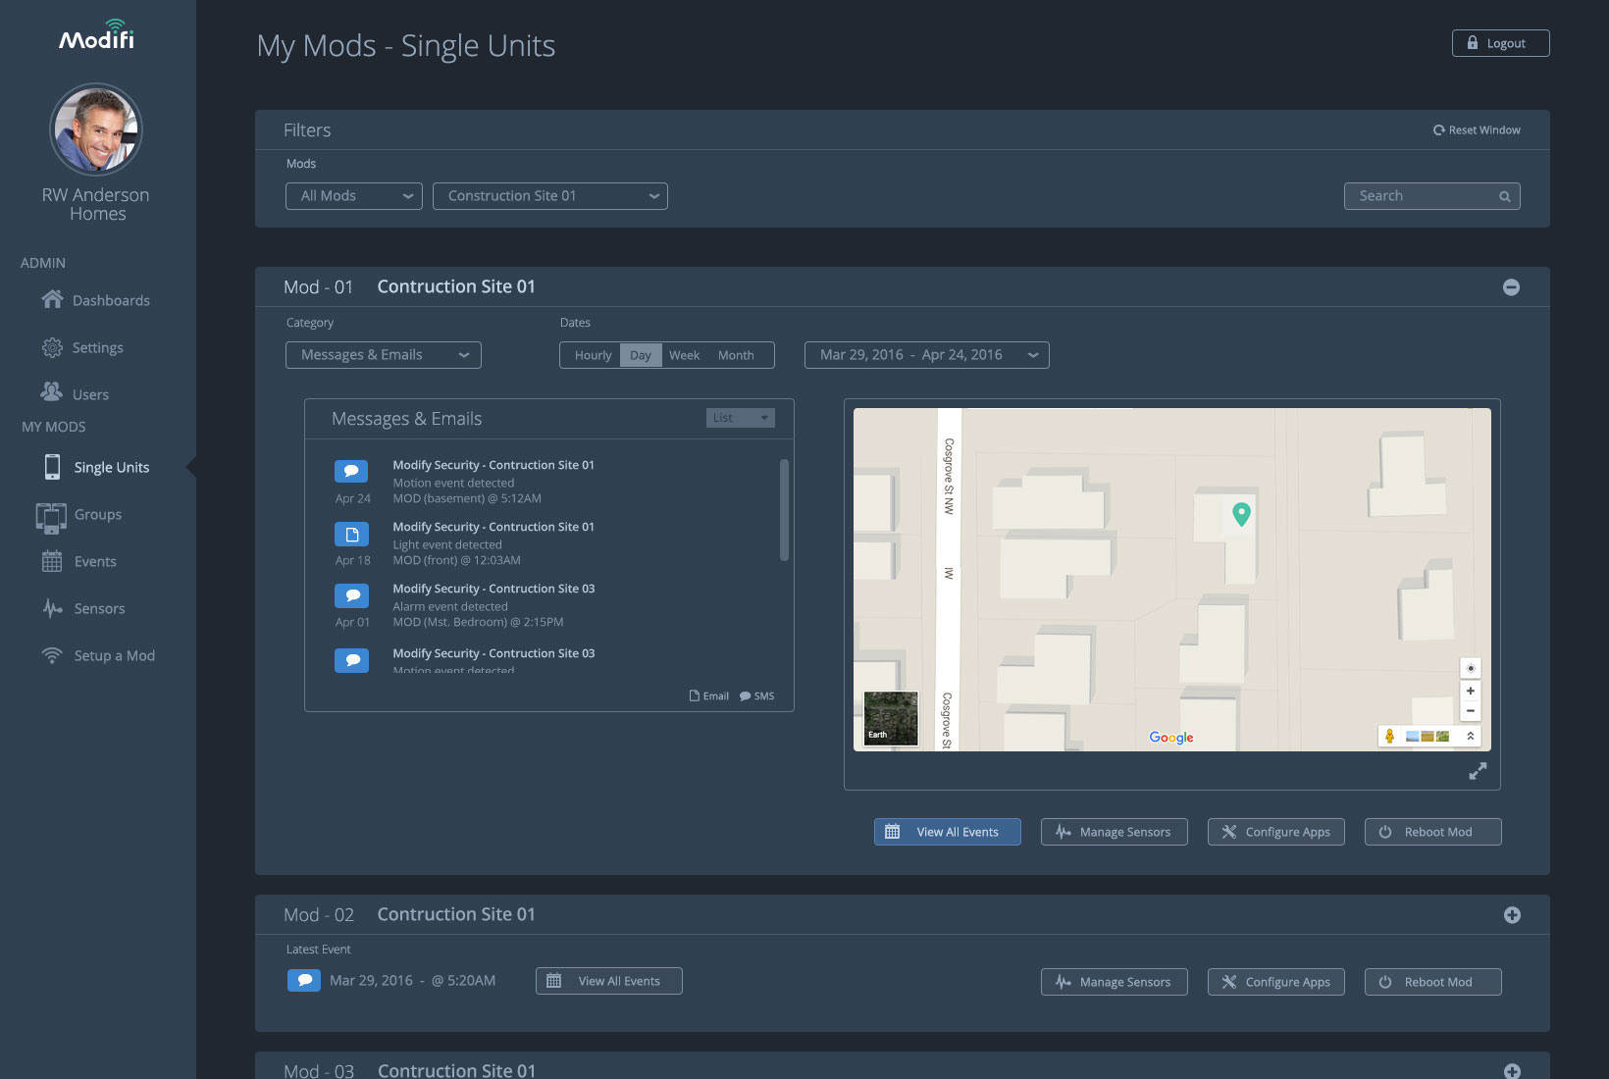Click the Search input field
Viewport: 1609px width, 1079px height.
(1432, 196)
